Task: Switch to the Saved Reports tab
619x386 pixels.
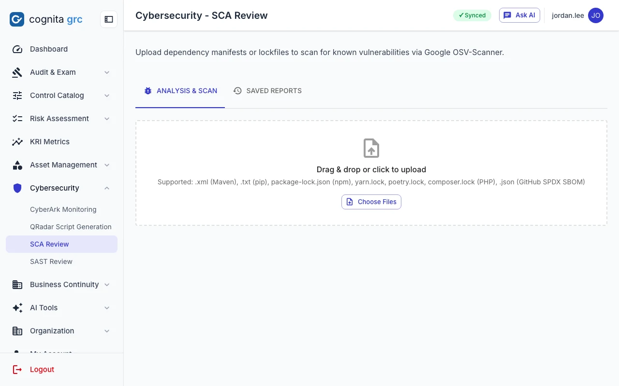Action: pos(267,91)
